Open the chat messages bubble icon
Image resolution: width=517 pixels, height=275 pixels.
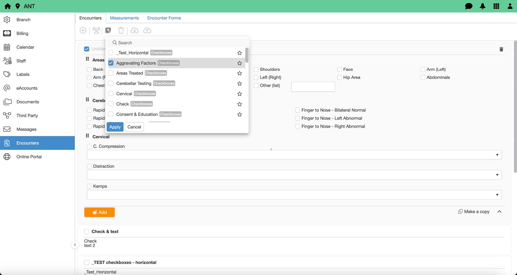point(469,6)
